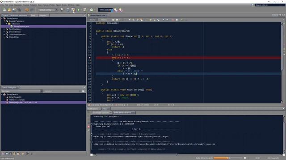This screenshot has height=160, width=286.
Task: Click the Previous Bookmark icon in editor toolbar
Action: click(150, 20)
